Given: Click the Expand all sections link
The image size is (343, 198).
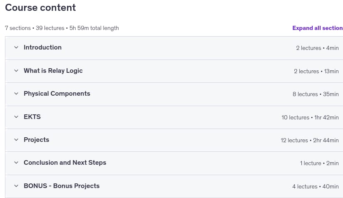Looking at the screenshot, I should 318,28.
